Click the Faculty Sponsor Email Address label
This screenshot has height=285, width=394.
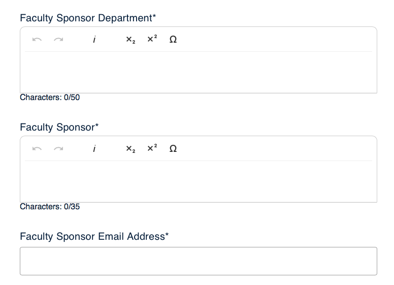pos(94,237)
